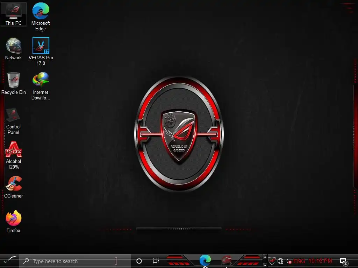Viewport: 358px width, 268px height.
Task: Select the VEGAS Pro 17.0 shortcut
Action: pos(41,52)
